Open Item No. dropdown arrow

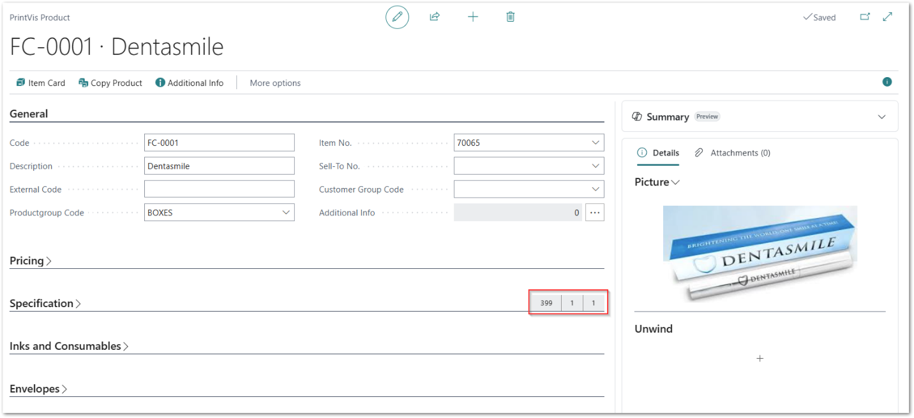click(x=596, y=143)
